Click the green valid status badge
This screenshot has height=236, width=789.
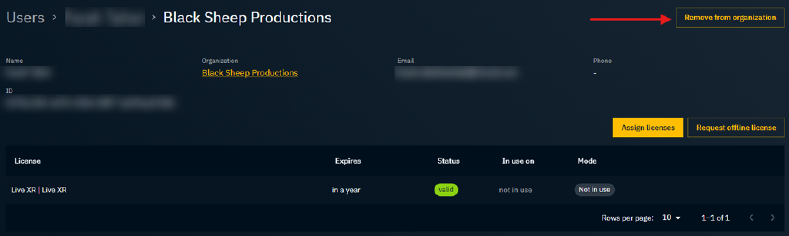click(x=446, y=190)
